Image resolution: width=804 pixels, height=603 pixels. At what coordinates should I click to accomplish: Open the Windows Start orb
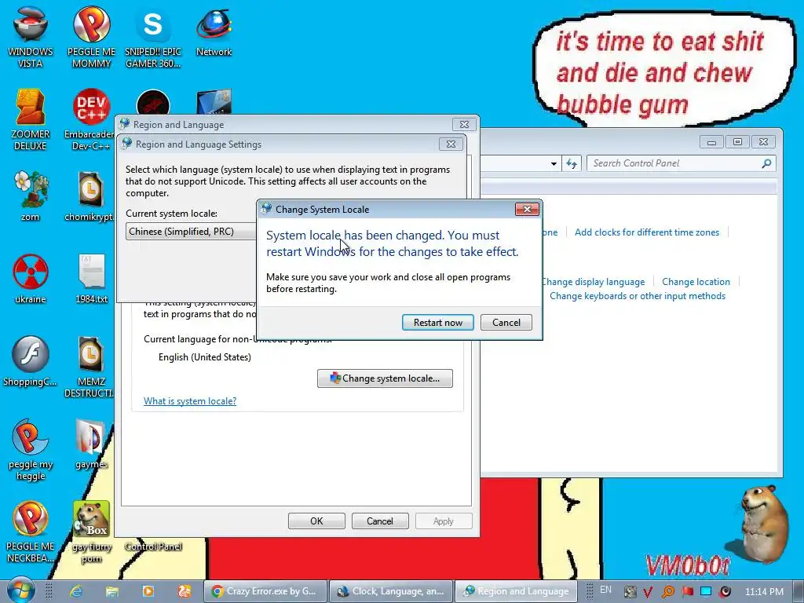click(x=20, y=590)
